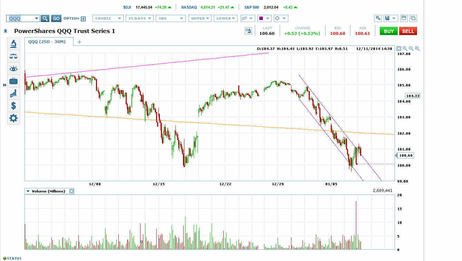Screen dimensions: 462x261
Task: Open the gear settings sidebar icon
Action: (x=13, y=118)
